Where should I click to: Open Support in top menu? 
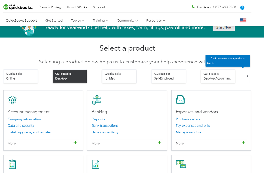point(99,7)
